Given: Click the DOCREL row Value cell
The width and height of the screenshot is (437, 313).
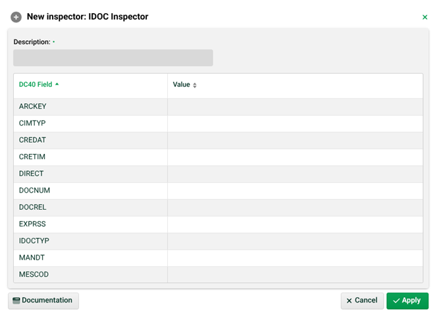Looking at the screenshot, I should (295, 207).
